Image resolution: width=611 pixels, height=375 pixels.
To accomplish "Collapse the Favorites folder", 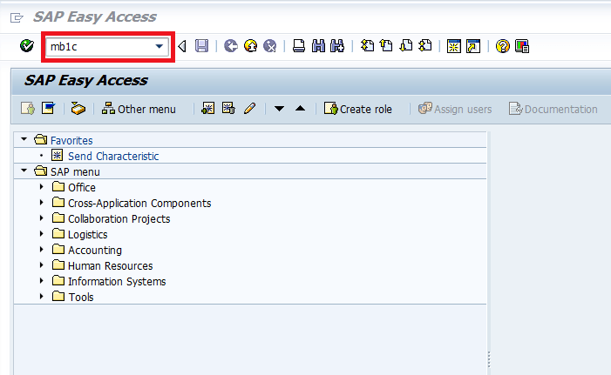I will click(x=24, y=140).
